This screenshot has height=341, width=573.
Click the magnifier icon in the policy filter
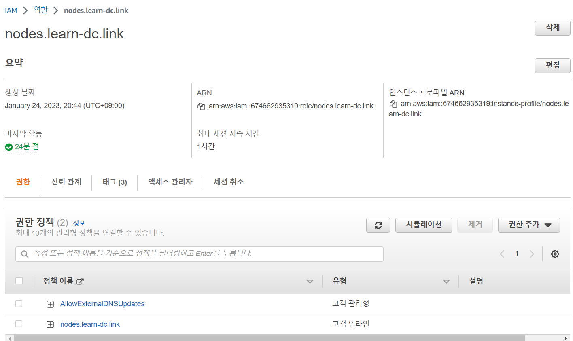click(x=24, y=254)
